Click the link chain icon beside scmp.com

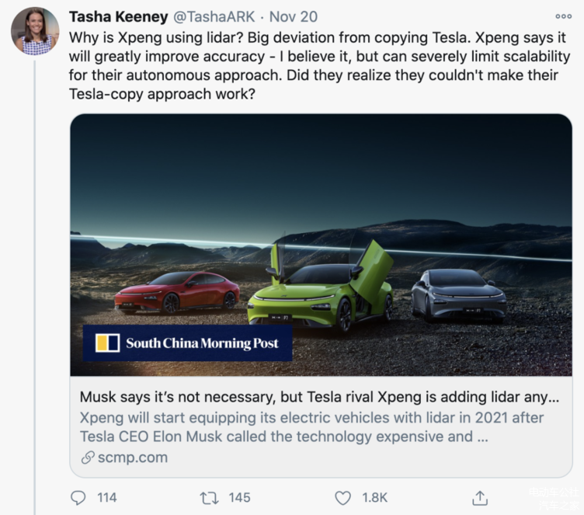coord(87,457)
